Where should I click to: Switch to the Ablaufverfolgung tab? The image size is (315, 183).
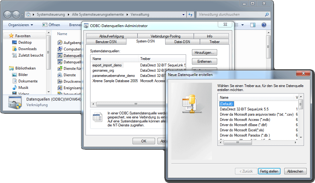tap(111, 36)
